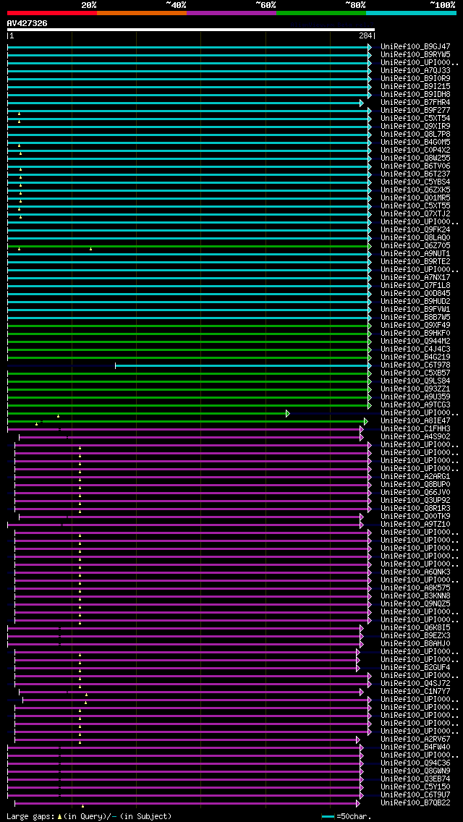The height and width of the screenshot is (822, 463).
Task: Select the UniRef100_B9HUD2 label
Action: [415, 302]
